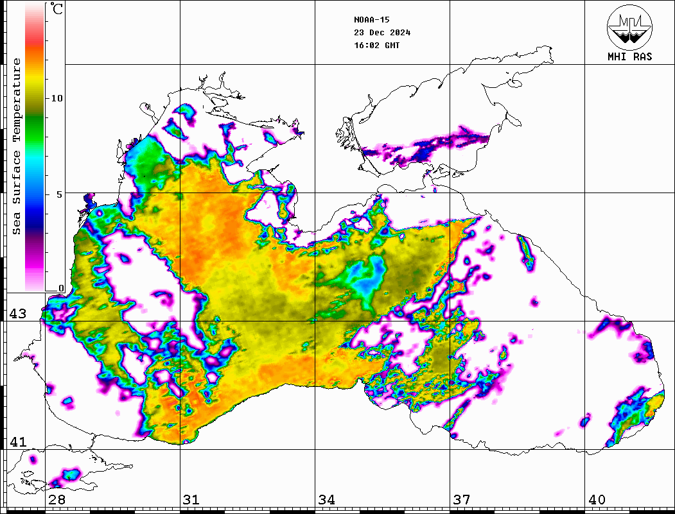Image resolution: width=675 pixels, height=514 pixels.
Task: Click the MHI RAS logo emblem
Action: 629,27
